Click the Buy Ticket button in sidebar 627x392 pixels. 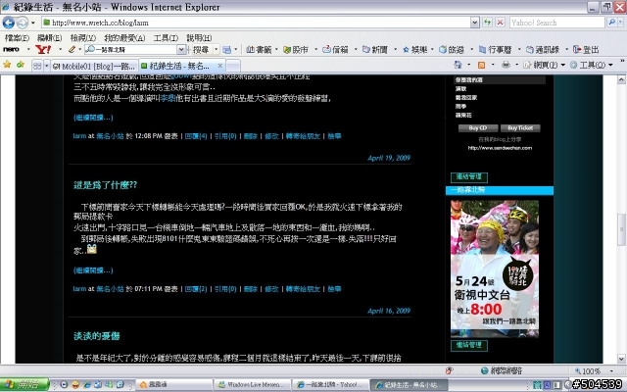(x=520, y=128)
